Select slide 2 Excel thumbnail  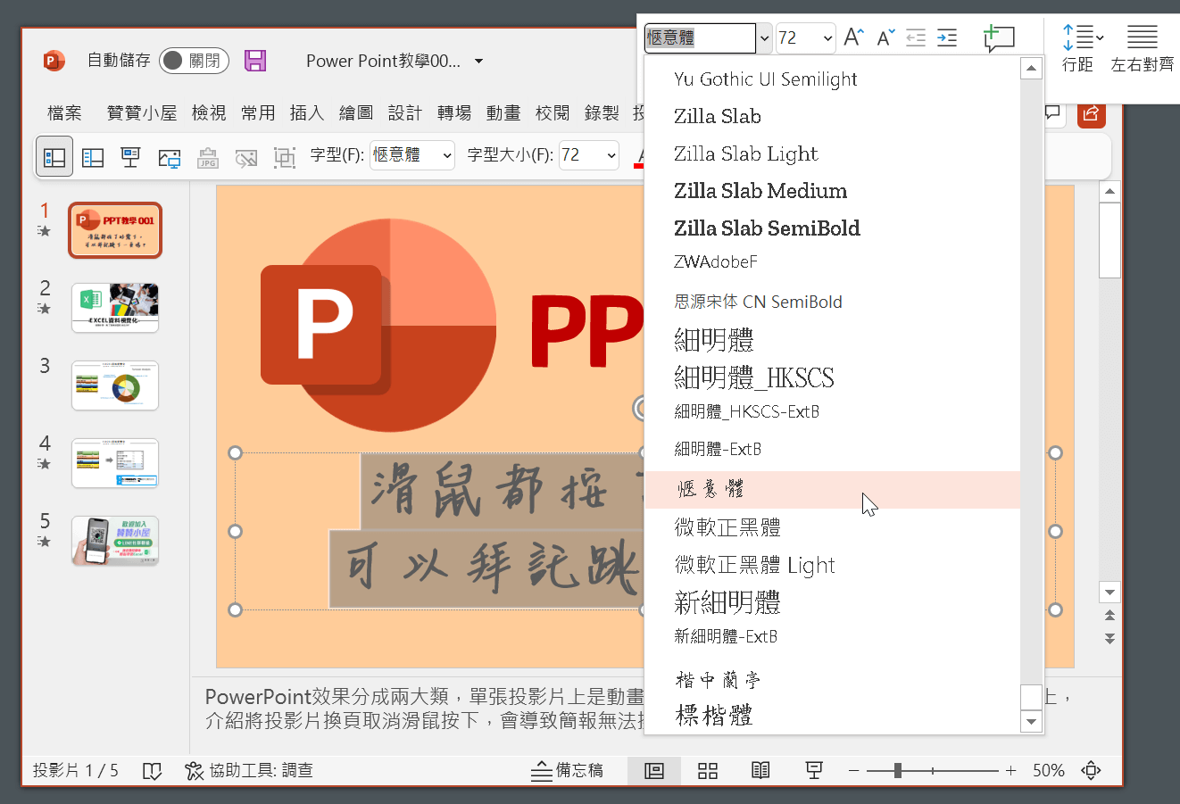coord(115,308)
